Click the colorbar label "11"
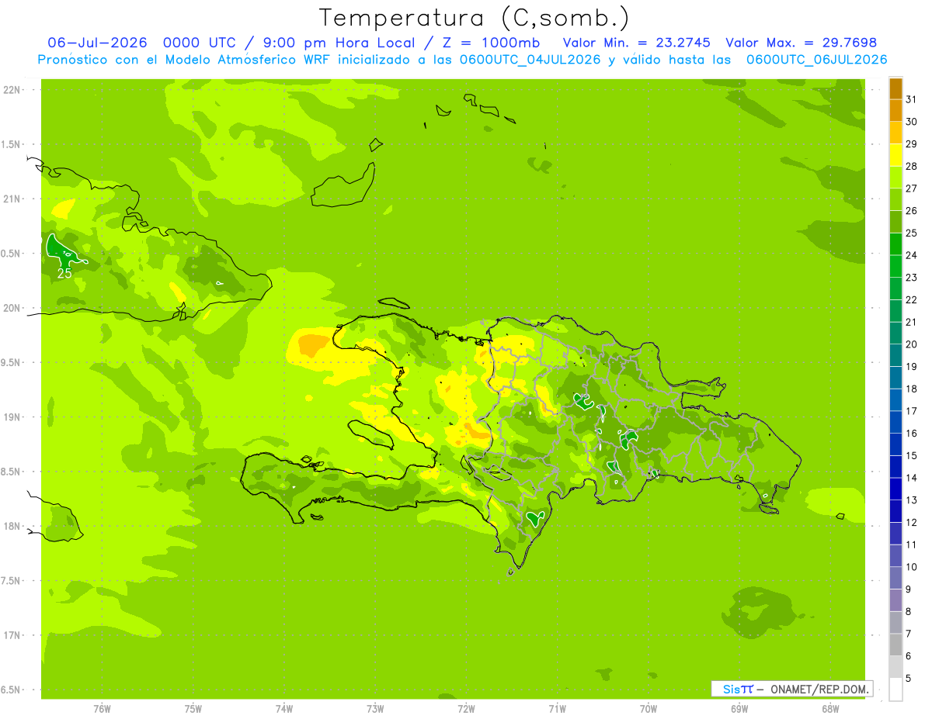Screen dimensions: 932x719 pos(912,544)
